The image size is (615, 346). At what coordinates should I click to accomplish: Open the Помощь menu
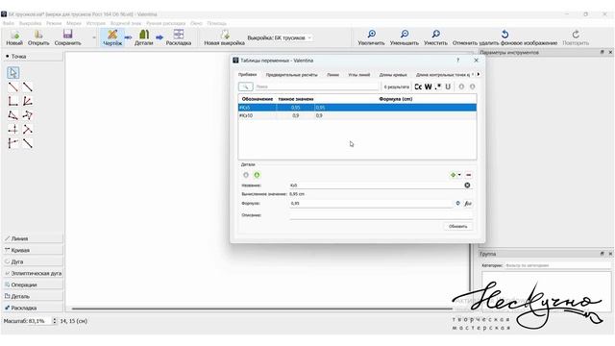click(216, 23)
